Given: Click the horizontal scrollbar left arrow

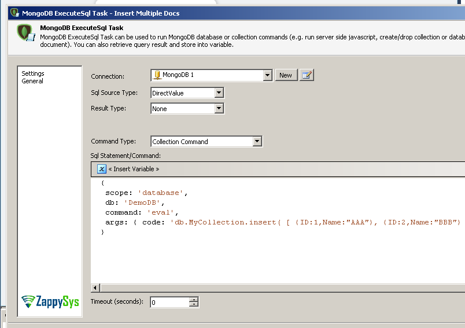Looking at the screenshot, I should [x=95, y=288].
